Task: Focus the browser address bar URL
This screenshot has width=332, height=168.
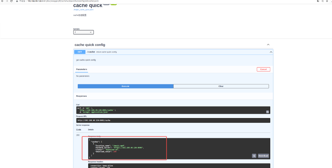Action: [63, 1]
